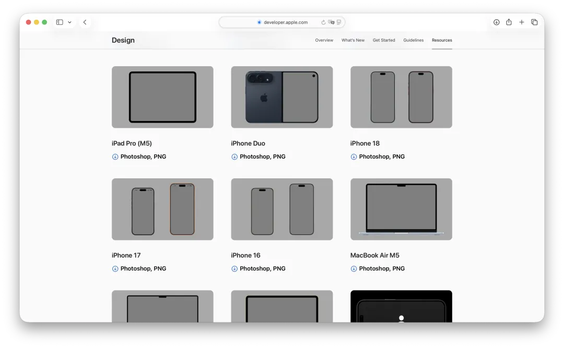564x348 pixels.
Task: Download Photoshop, PNG for iPhone 18
Action: (382, 157)
